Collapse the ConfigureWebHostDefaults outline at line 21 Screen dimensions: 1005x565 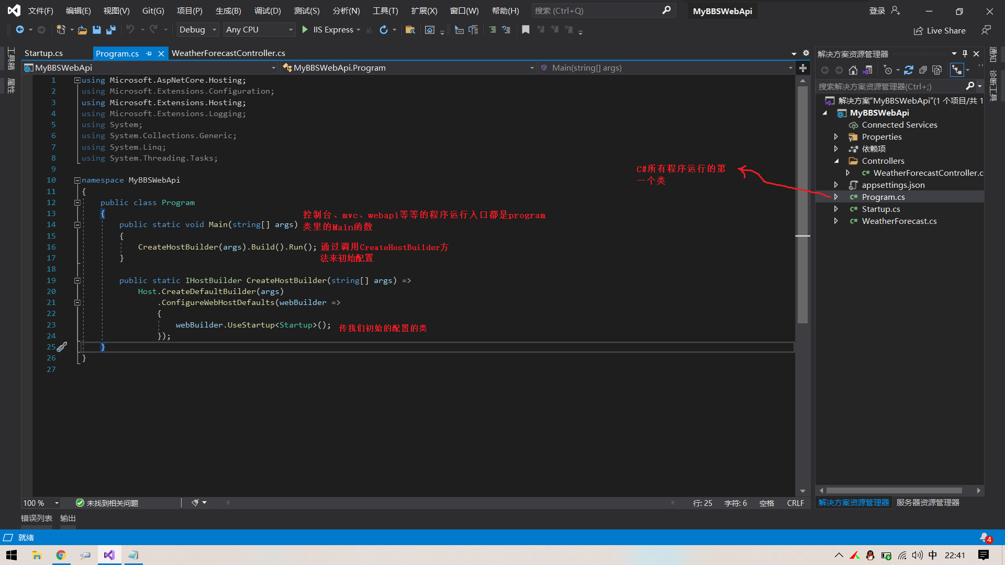point(77,302)
